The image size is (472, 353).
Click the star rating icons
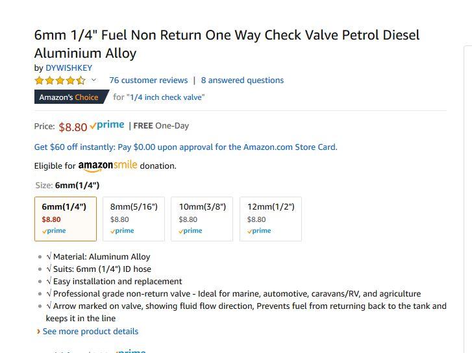60,80
